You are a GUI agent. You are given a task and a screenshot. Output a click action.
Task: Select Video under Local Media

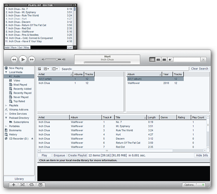[17, 80]
